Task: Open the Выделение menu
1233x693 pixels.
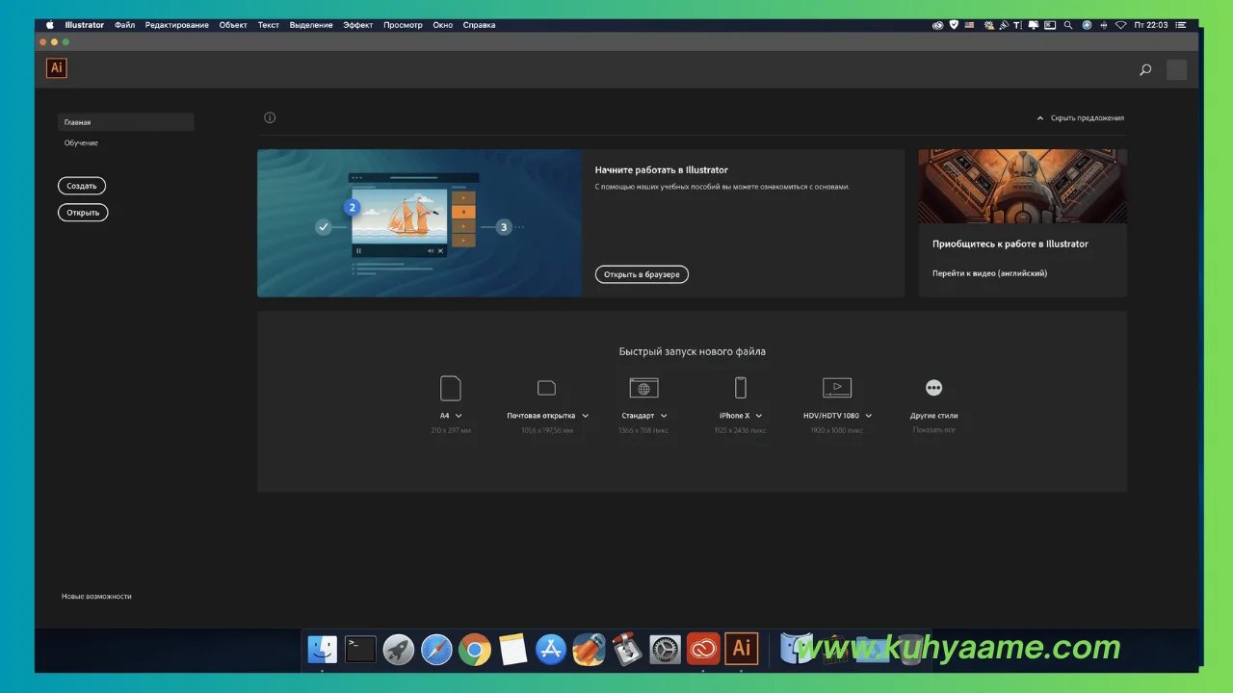Action: tap(311, 25)
